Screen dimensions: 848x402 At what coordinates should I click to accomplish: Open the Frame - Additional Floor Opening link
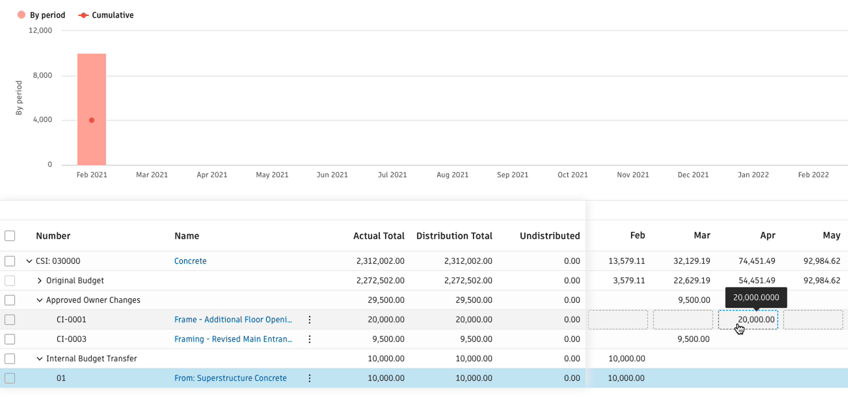(233, 320)
